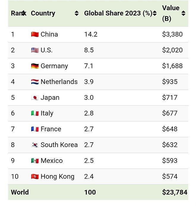
Task: Click China's $3,380 value cell
Action: coord(172,34)
